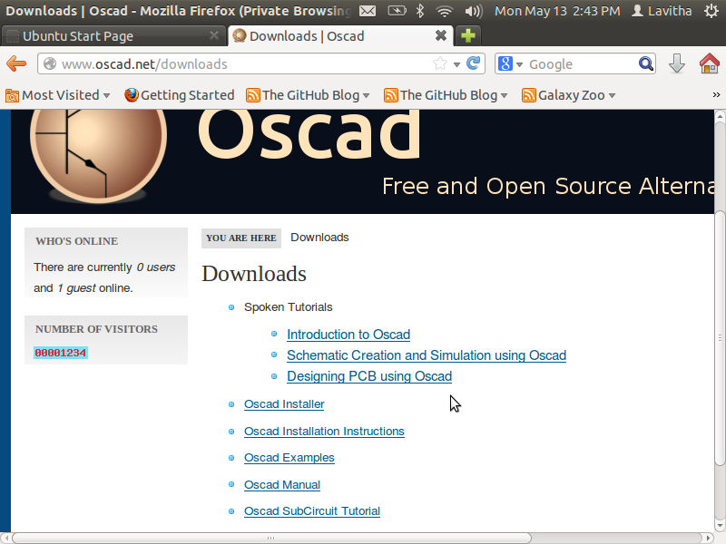The image size is (726, 544).
Task: Open the Oscad Manual link
Action: (282, 485)
